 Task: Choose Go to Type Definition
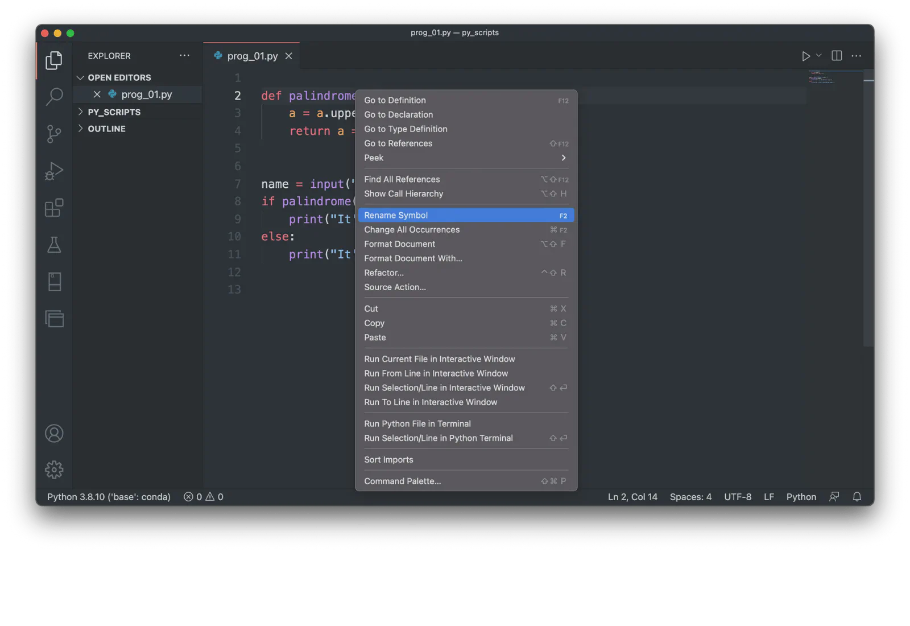click(x=466, y=129)
